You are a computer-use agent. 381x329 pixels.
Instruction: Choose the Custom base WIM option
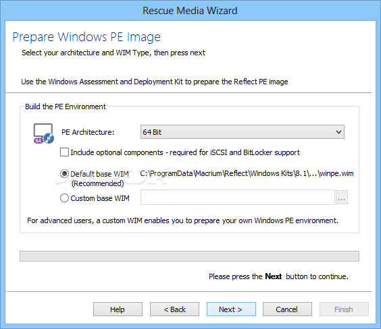coord(64,198)
